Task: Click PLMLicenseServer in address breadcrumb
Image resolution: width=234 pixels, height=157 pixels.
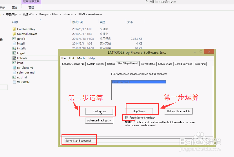Action: [x=90, y=14]
